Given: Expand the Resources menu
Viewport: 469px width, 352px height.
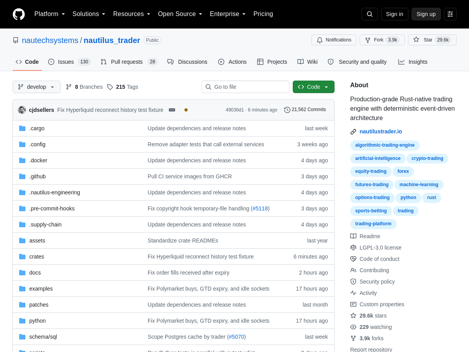Looking at the screenshot, I should coord(132,14).
